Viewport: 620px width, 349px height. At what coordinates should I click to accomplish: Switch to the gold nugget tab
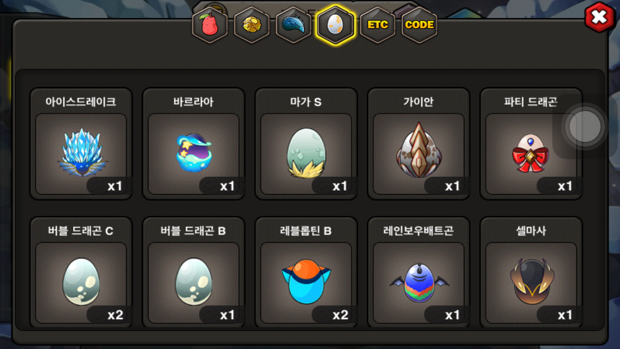[x=252, y=25]
